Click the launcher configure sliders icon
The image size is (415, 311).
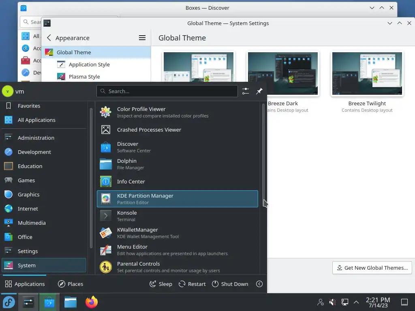[x=246, y=91]
